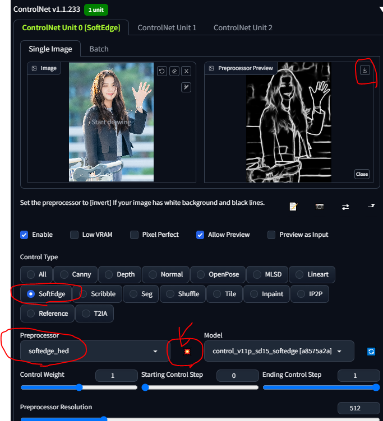Select the SoftEdge radio button
The width and height of the screenshot is (383, 421).
31,294
